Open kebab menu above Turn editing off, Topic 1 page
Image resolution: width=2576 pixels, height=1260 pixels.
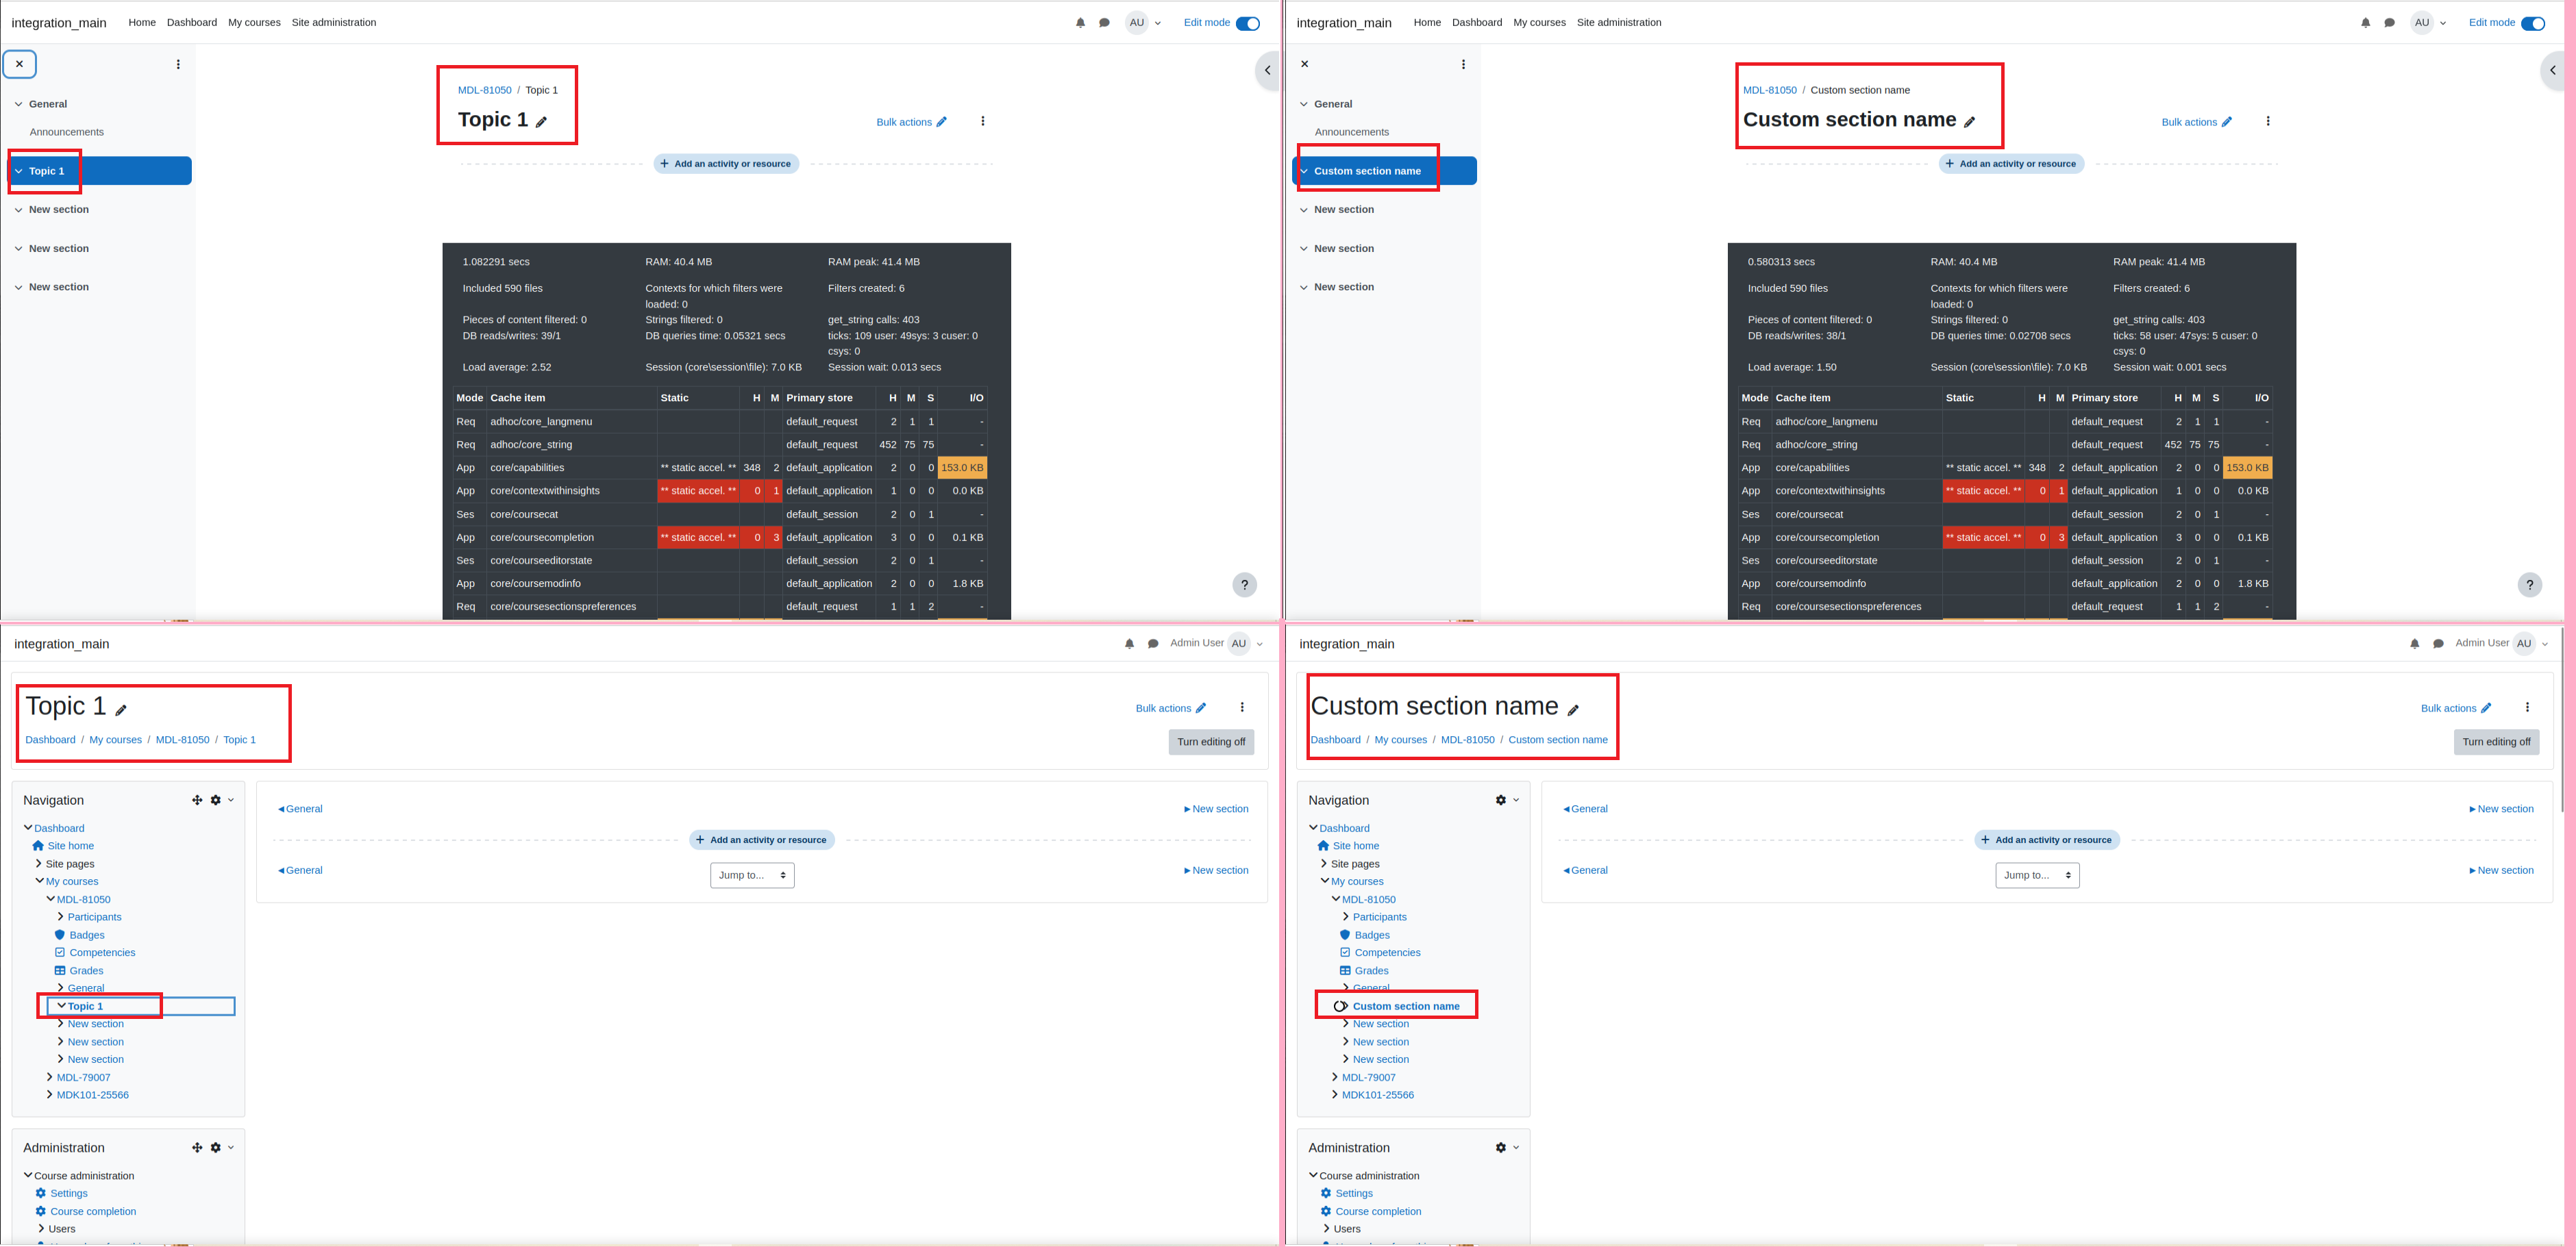pos(1242,707)
